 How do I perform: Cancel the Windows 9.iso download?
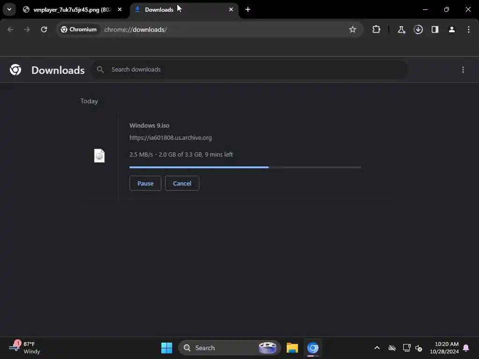point(182,183)
